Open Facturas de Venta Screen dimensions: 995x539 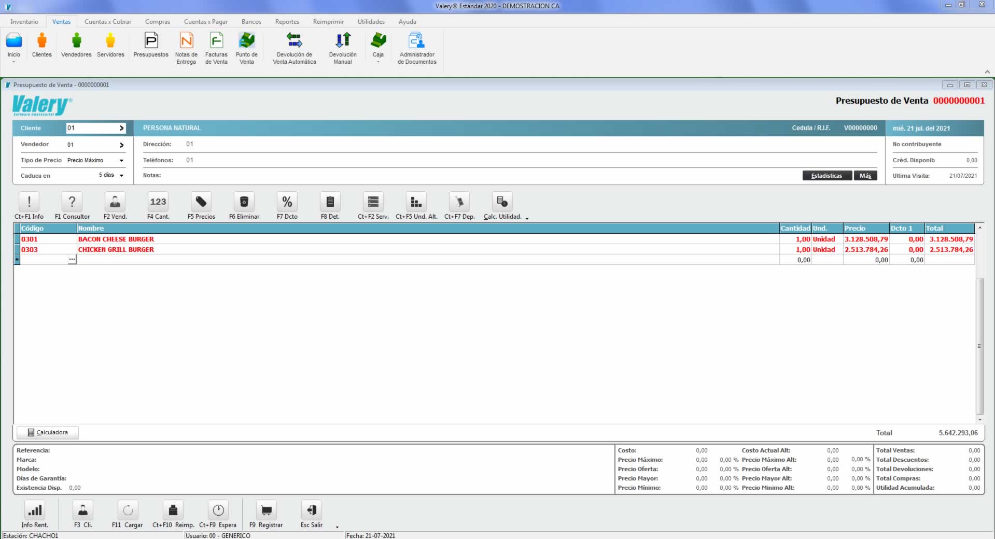(216, 48)
